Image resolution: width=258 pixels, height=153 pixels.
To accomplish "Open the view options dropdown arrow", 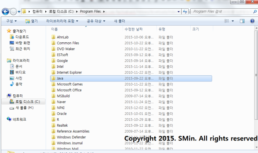I will point(233,21).
